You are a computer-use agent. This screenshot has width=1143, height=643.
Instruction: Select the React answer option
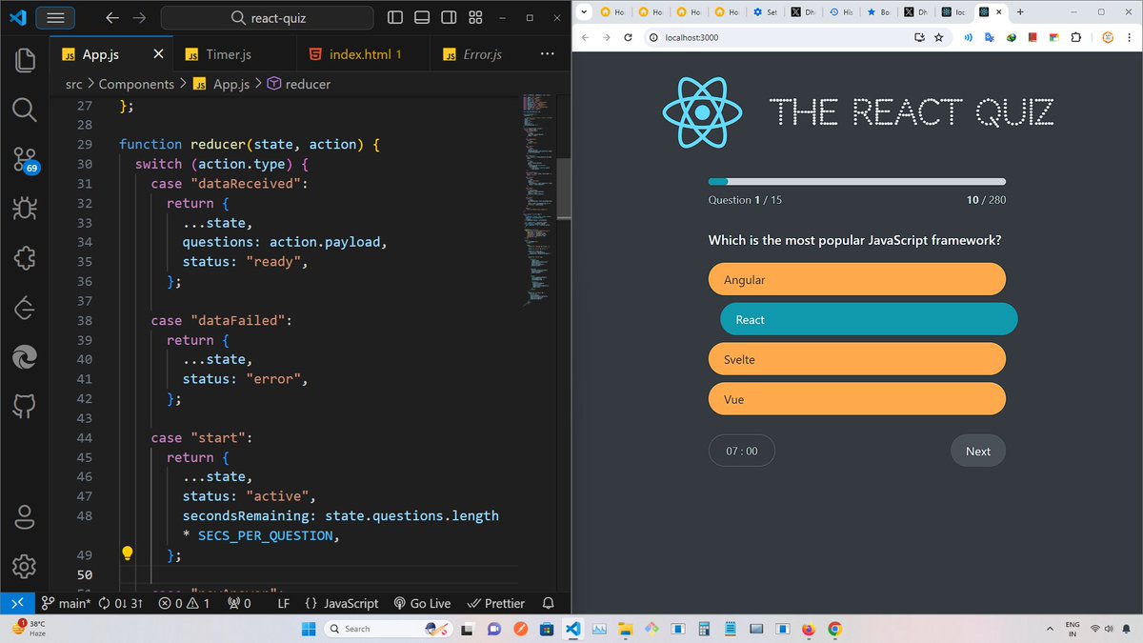(869, 320)
